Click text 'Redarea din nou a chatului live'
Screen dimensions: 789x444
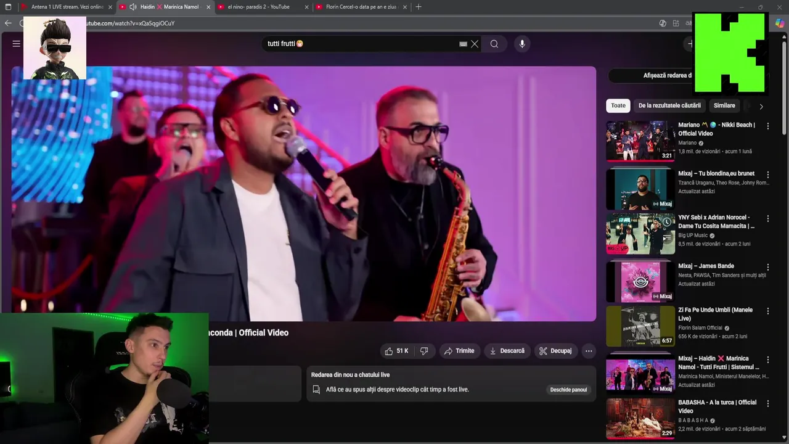pyautogui.click(x=350, y=375)
